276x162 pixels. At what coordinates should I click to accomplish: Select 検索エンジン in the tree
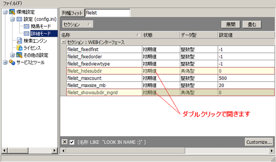coord(35,41)
